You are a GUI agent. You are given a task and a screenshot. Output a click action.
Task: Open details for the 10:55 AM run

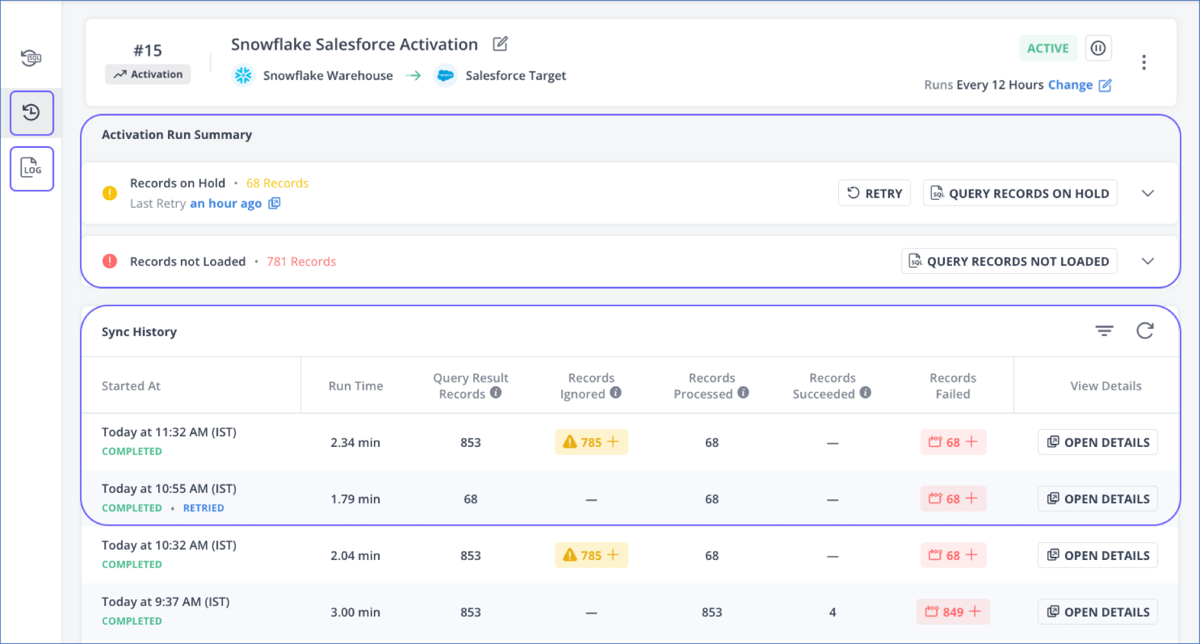pyautogui.click(x=1097, y=499)
